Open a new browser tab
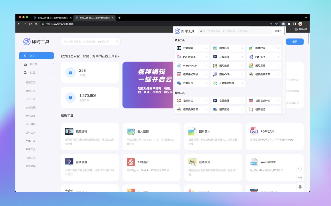 click(119, 18)
